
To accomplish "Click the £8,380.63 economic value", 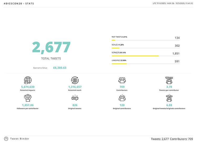I will (x=60, y=68).
